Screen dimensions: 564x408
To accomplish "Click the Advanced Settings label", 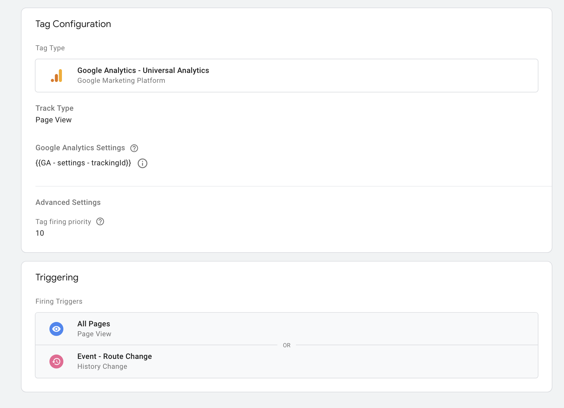I will point(68,202).
